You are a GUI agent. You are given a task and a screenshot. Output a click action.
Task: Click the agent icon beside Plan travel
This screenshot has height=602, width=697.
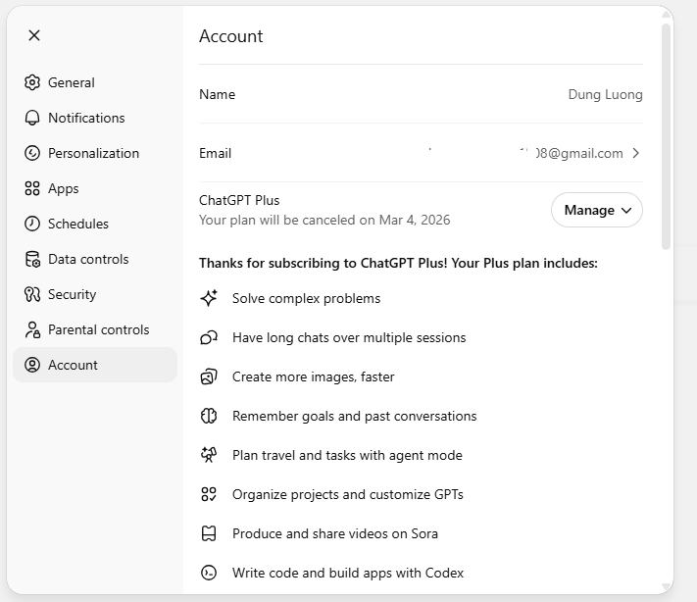coord(209,455)
